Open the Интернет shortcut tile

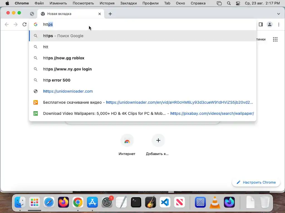127,145
